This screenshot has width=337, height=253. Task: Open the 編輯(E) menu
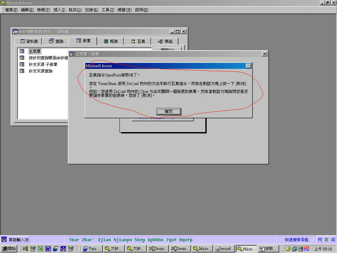click(27, 10)
